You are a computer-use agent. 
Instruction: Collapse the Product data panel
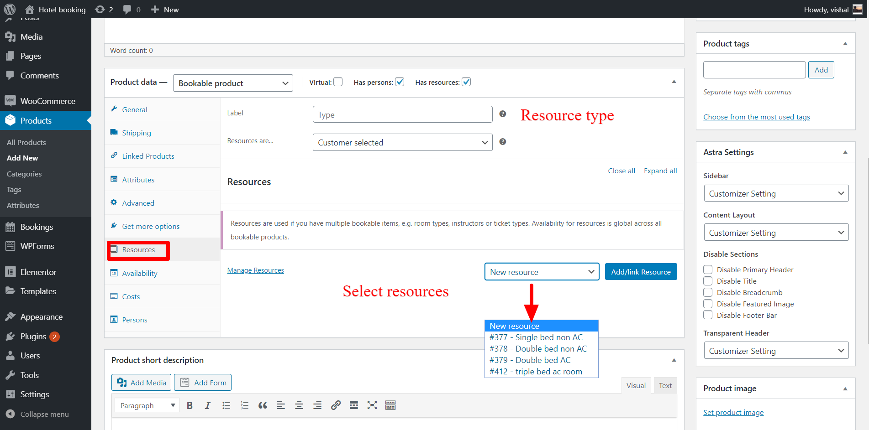click(x=674, y=82)
